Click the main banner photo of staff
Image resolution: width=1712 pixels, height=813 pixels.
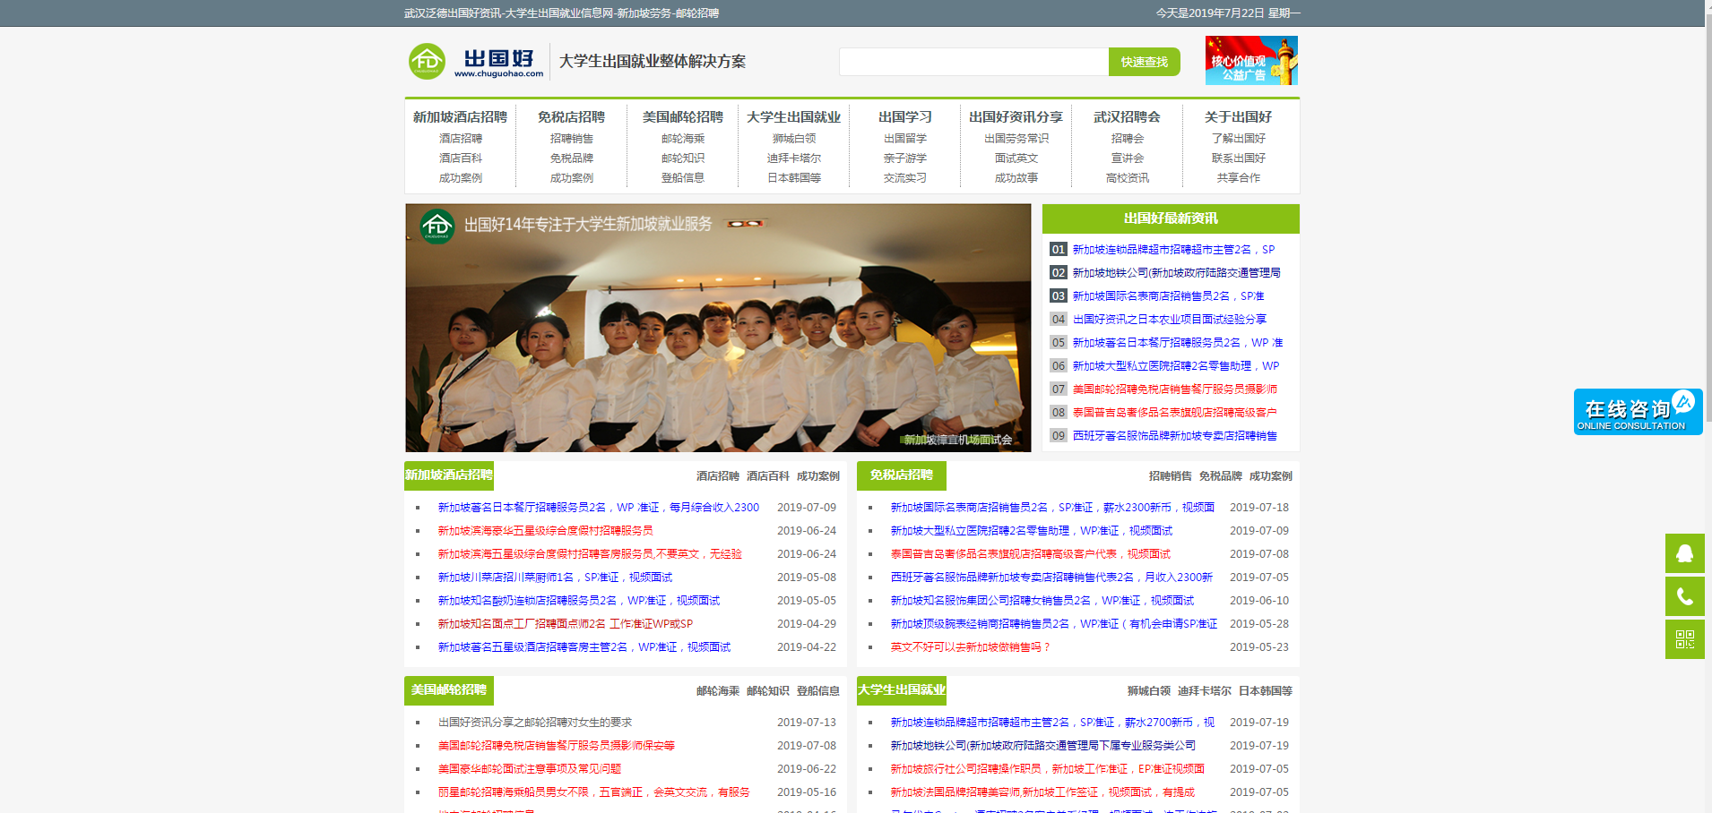pos(718,328)
